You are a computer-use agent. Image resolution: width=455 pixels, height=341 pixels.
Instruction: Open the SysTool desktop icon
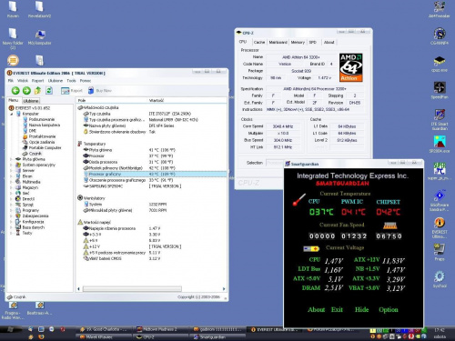[440, 279]
